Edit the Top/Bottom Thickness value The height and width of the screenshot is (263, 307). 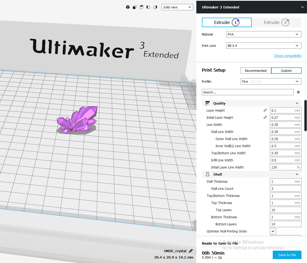tap(285, 196)
